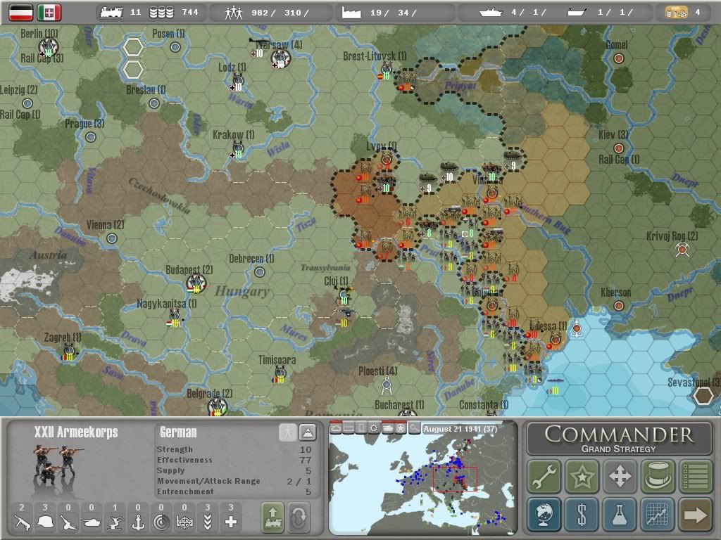The width and height of the screenshot is (721, 540).
Task: Click the manpower people icon
Action: tap(234, 13)
